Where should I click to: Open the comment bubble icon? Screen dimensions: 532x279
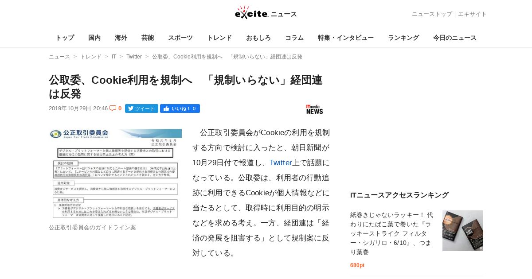click(113, 108)
